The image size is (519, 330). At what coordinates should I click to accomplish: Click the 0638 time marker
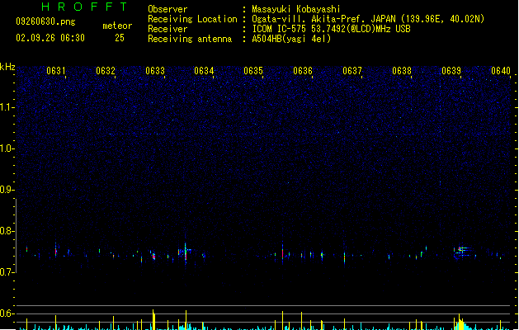tap(402, 71)
